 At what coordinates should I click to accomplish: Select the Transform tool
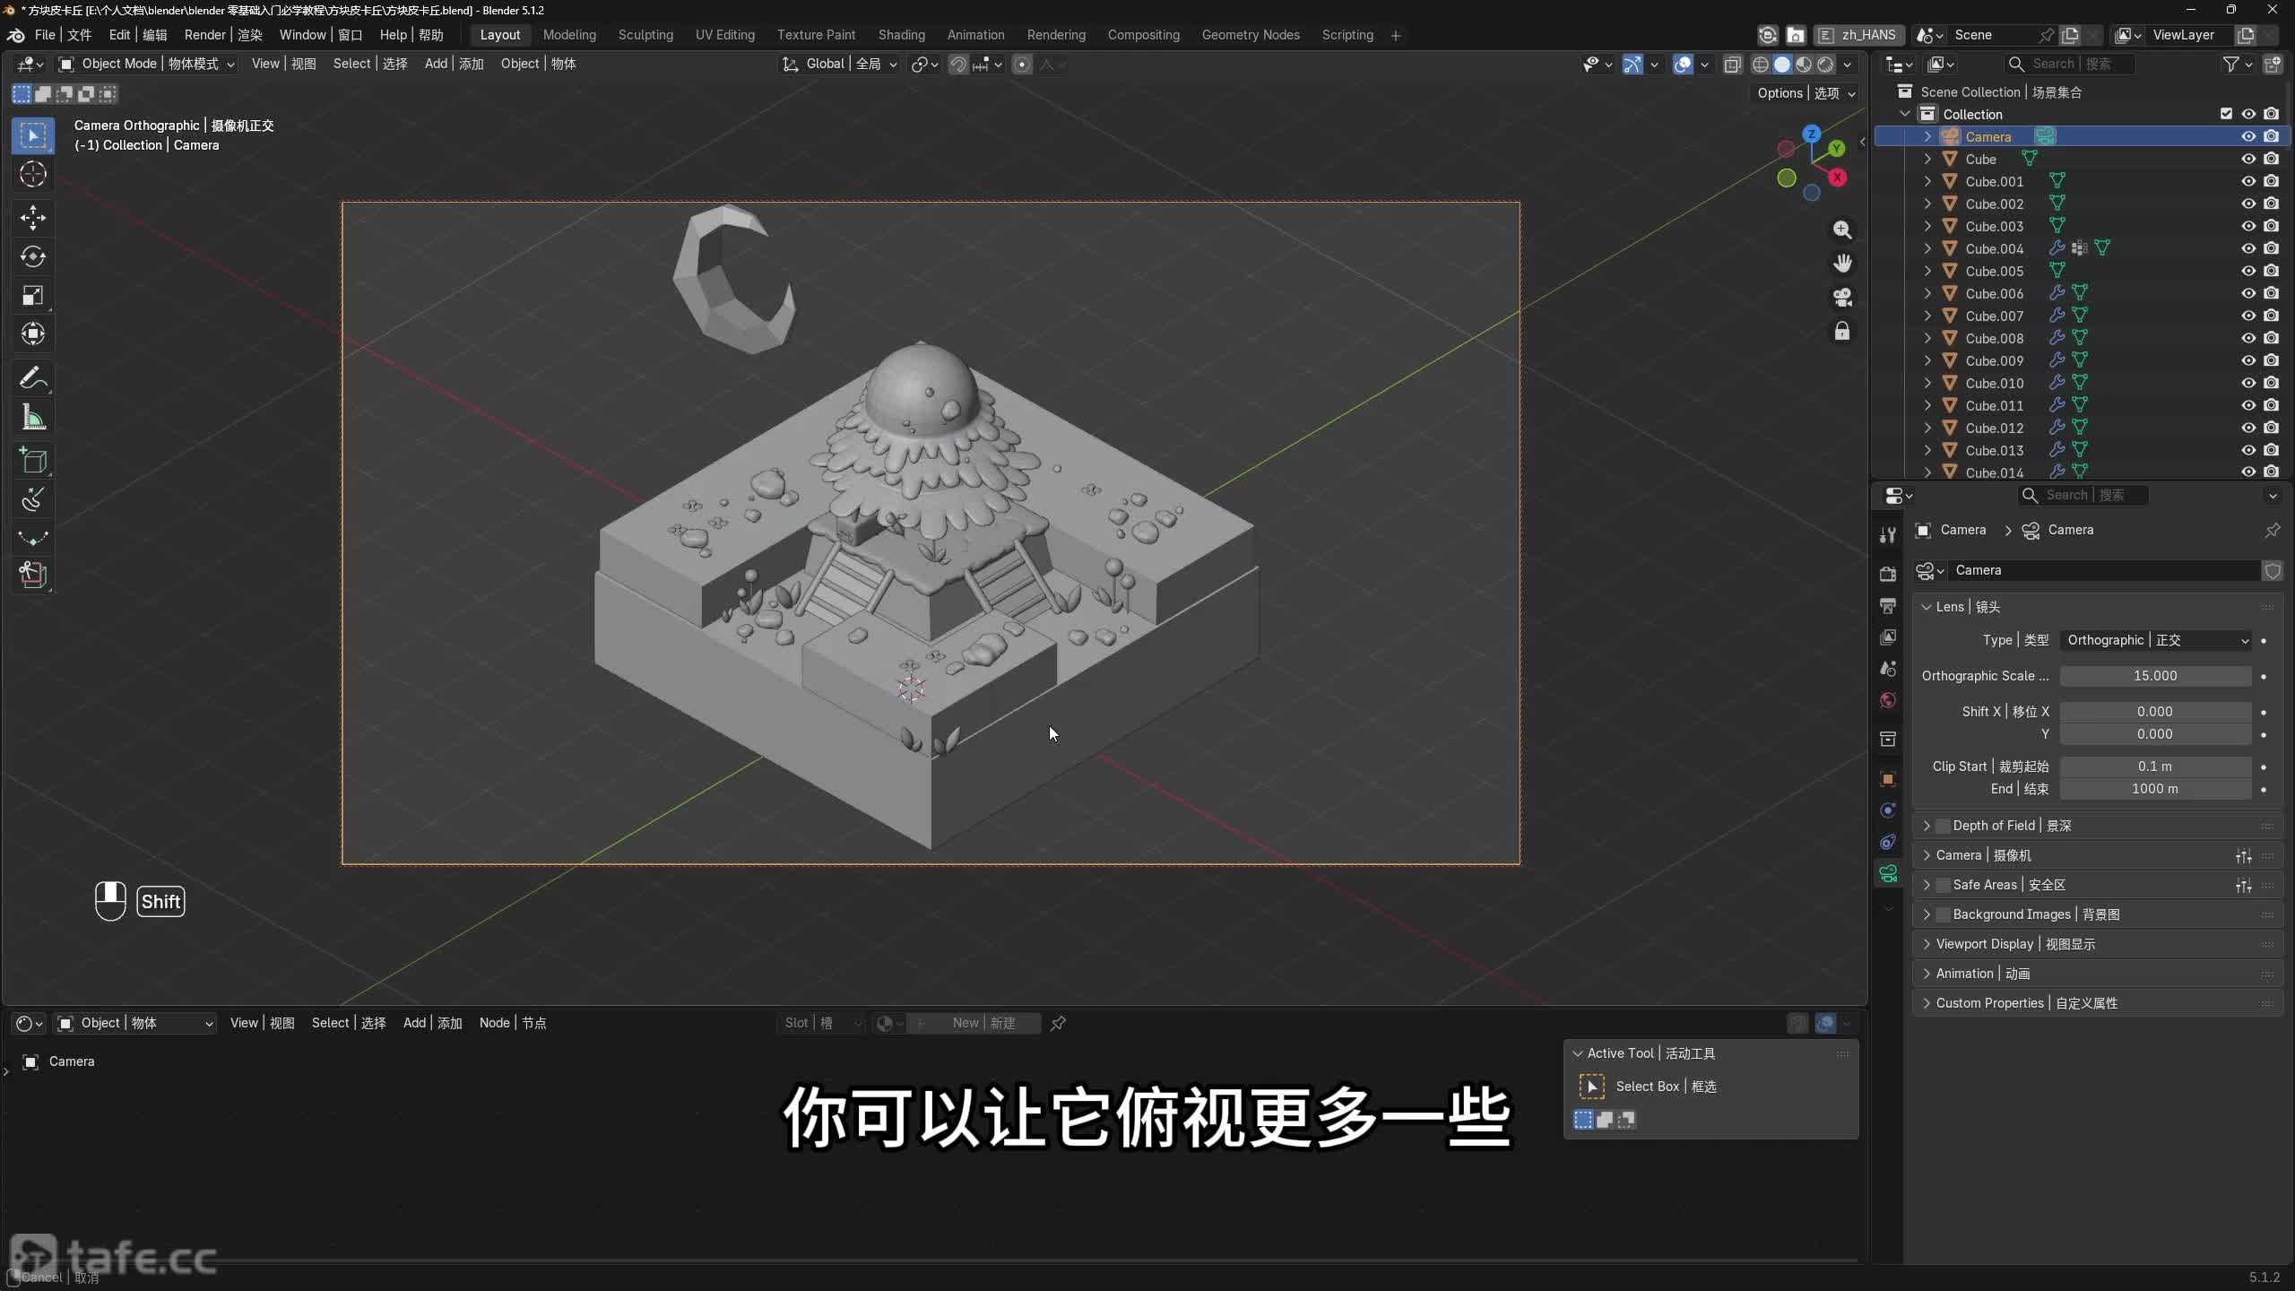coord(33,334)
